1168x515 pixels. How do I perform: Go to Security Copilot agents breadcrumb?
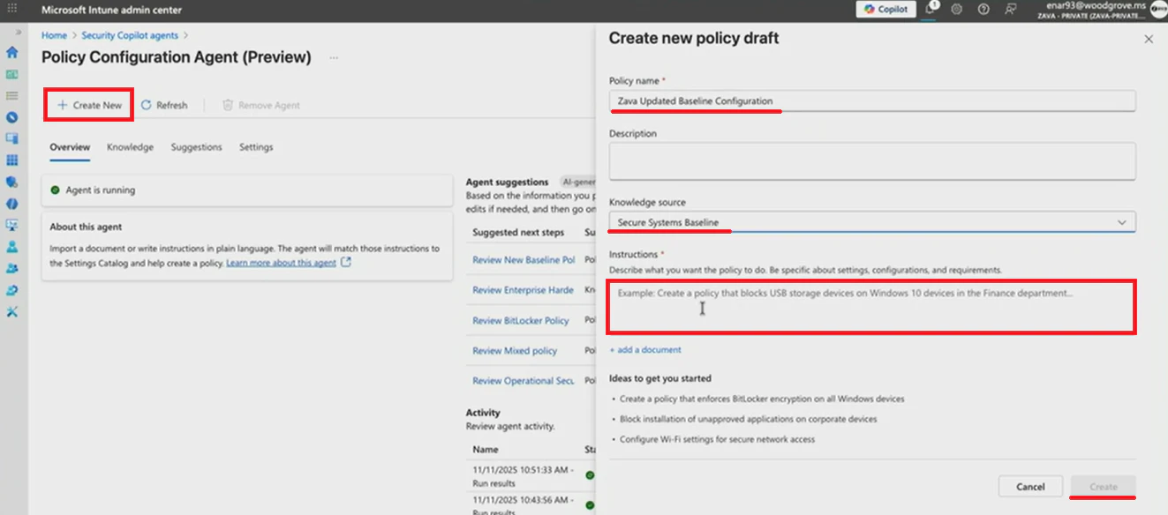tap(130, 35)
